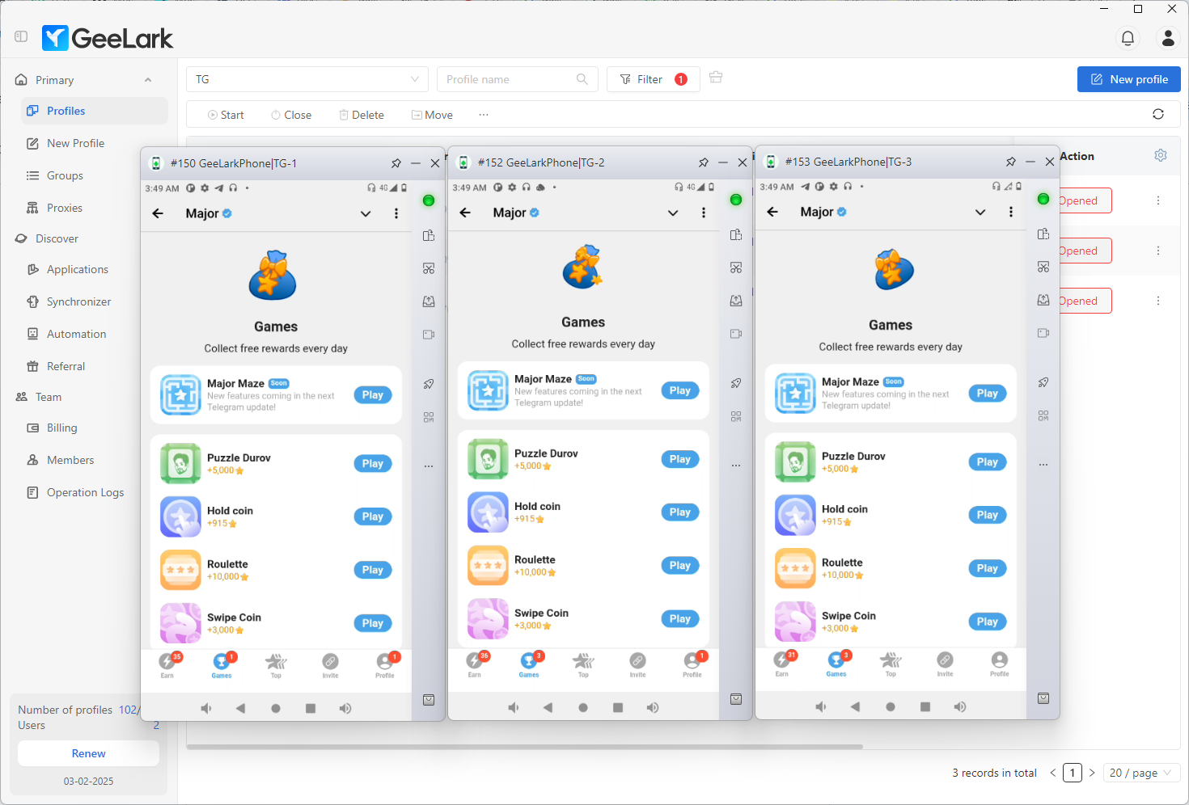Click the rocket icon in TG-2 side toolbar
Screen dimensions: 1189x805
736,383
